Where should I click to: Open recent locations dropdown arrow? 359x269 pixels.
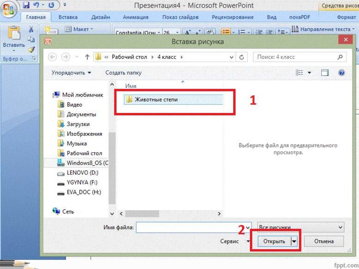77,57
